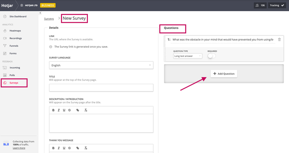Insert link in the Thank You Message toolbar

(x=77, y=148)
